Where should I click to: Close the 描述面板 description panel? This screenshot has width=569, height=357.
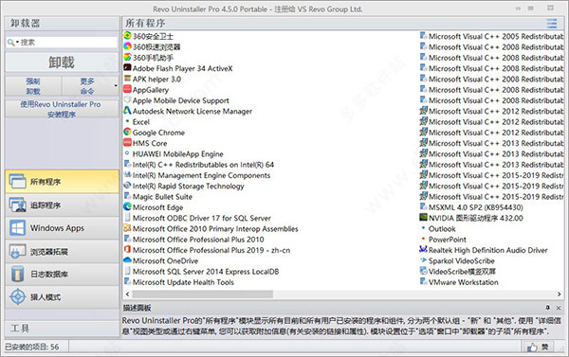pos(559,308)
